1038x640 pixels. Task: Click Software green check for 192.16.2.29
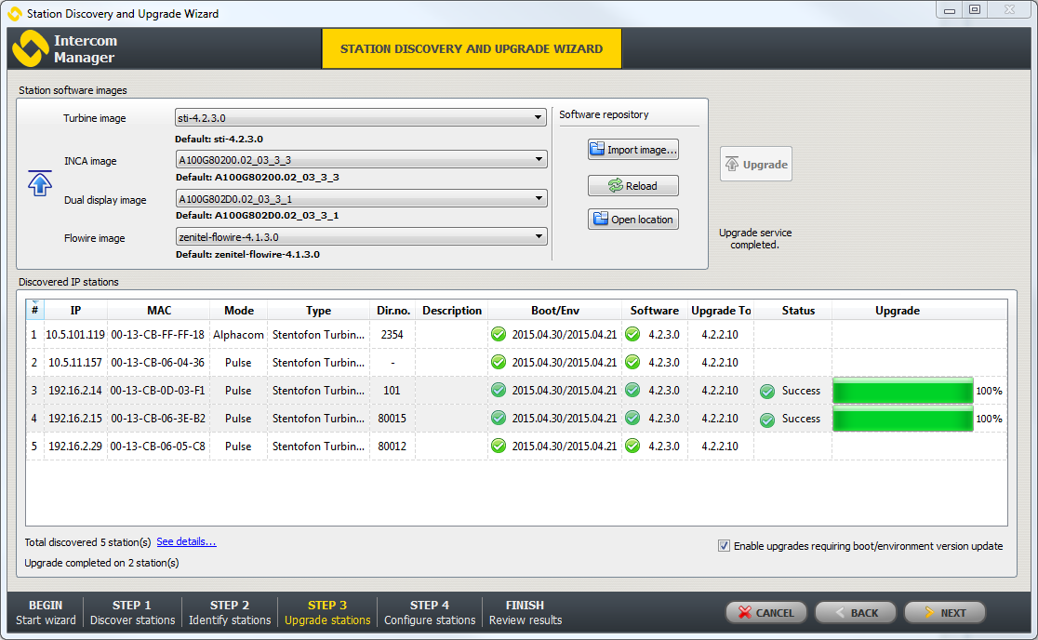632,447
